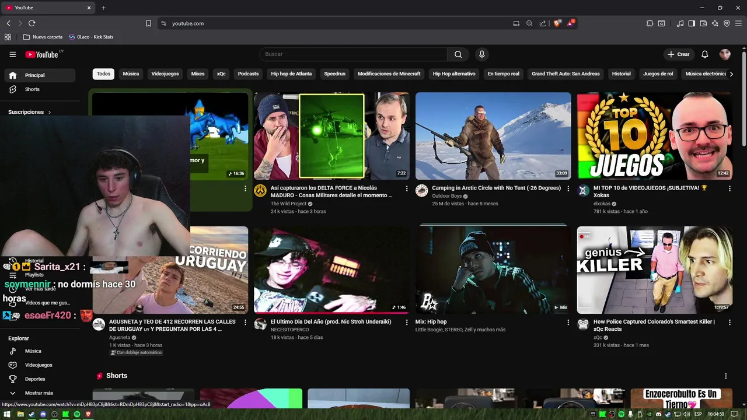The image size is (747, 420).
Task: Expand the Suscripciones section
Action: (30, 112)
